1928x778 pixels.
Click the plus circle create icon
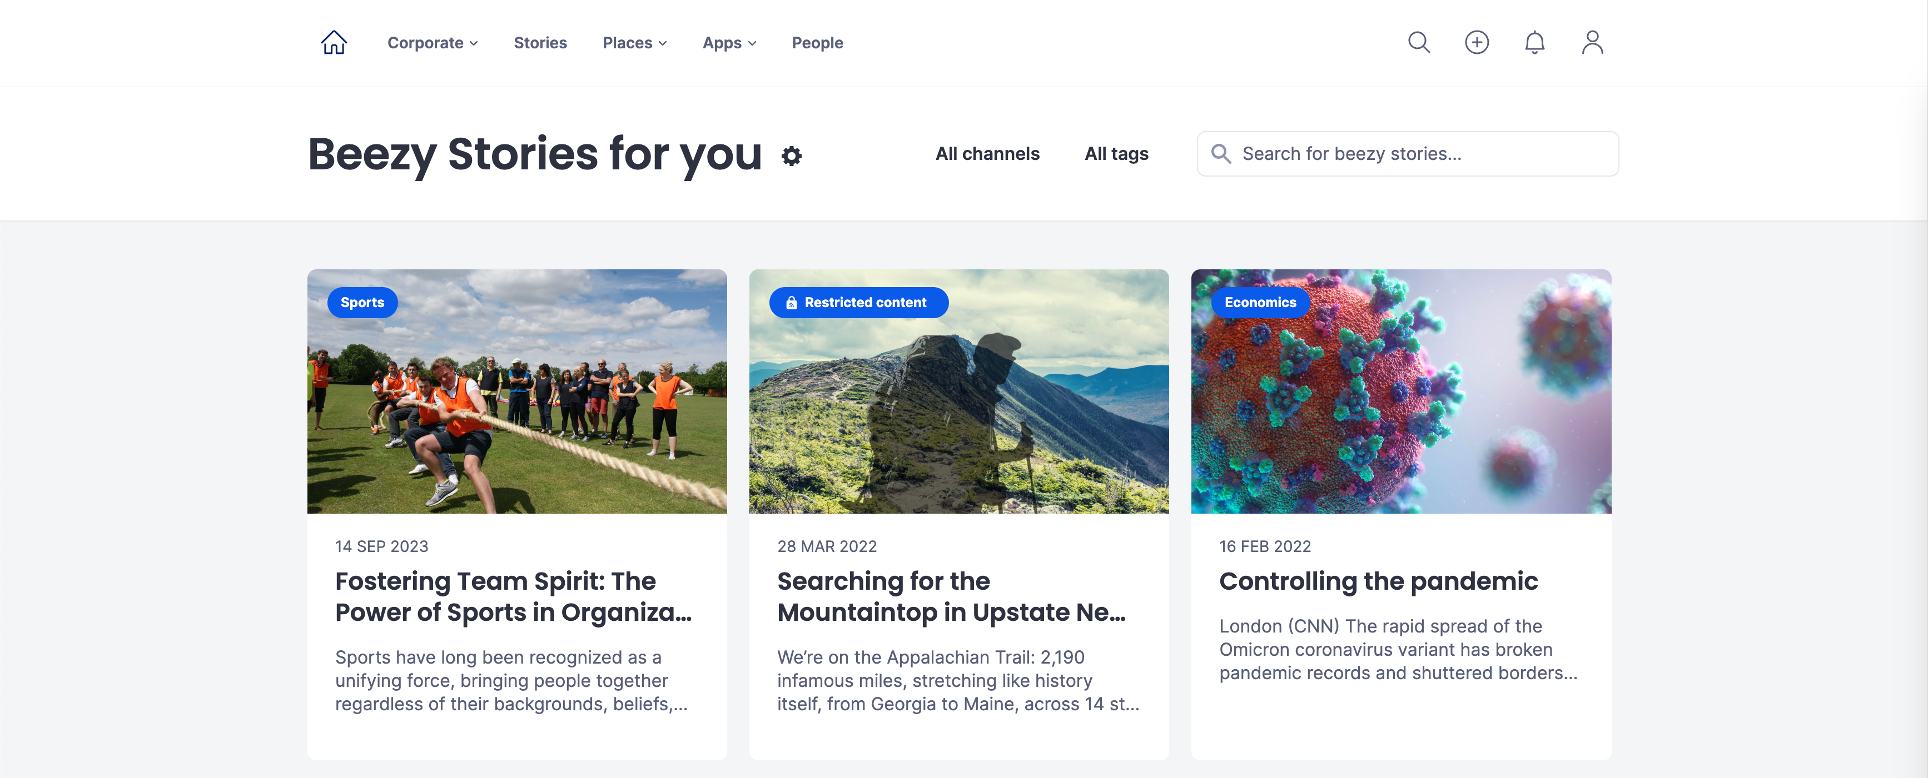tap(1476, 43)
